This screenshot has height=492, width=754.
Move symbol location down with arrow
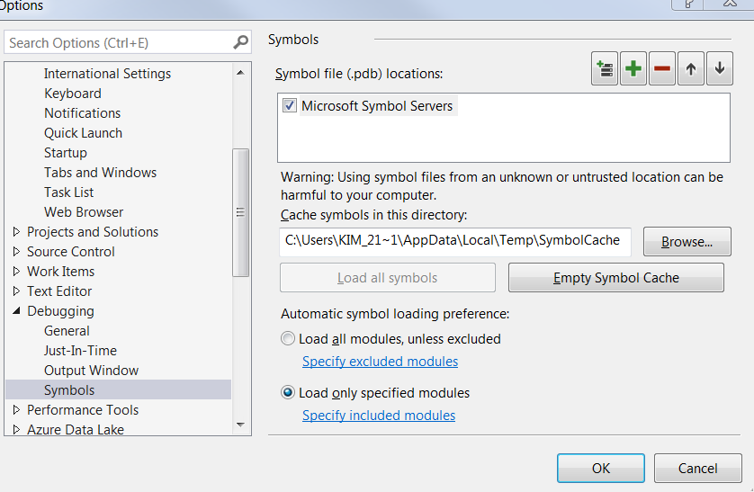click(x=720, y=68)
